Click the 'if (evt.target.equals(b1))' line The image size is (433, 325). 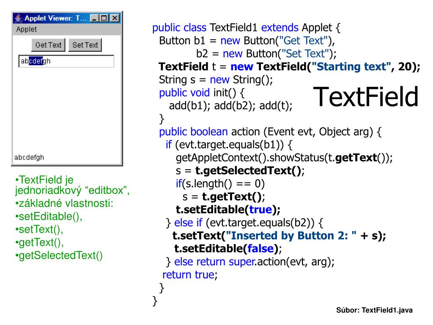pos(229,145)
